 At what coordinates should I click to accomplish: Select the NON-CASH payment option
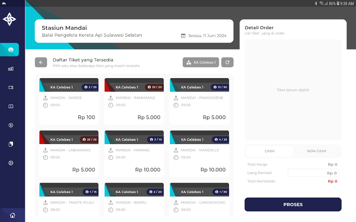(x=317, y=151)
